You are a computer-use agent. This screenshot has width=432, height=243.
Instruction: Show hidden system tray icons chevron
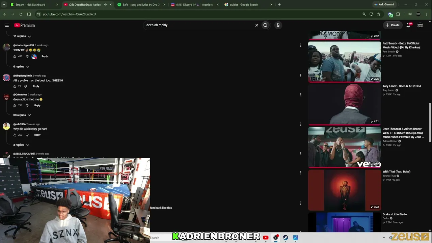point(384,238)
